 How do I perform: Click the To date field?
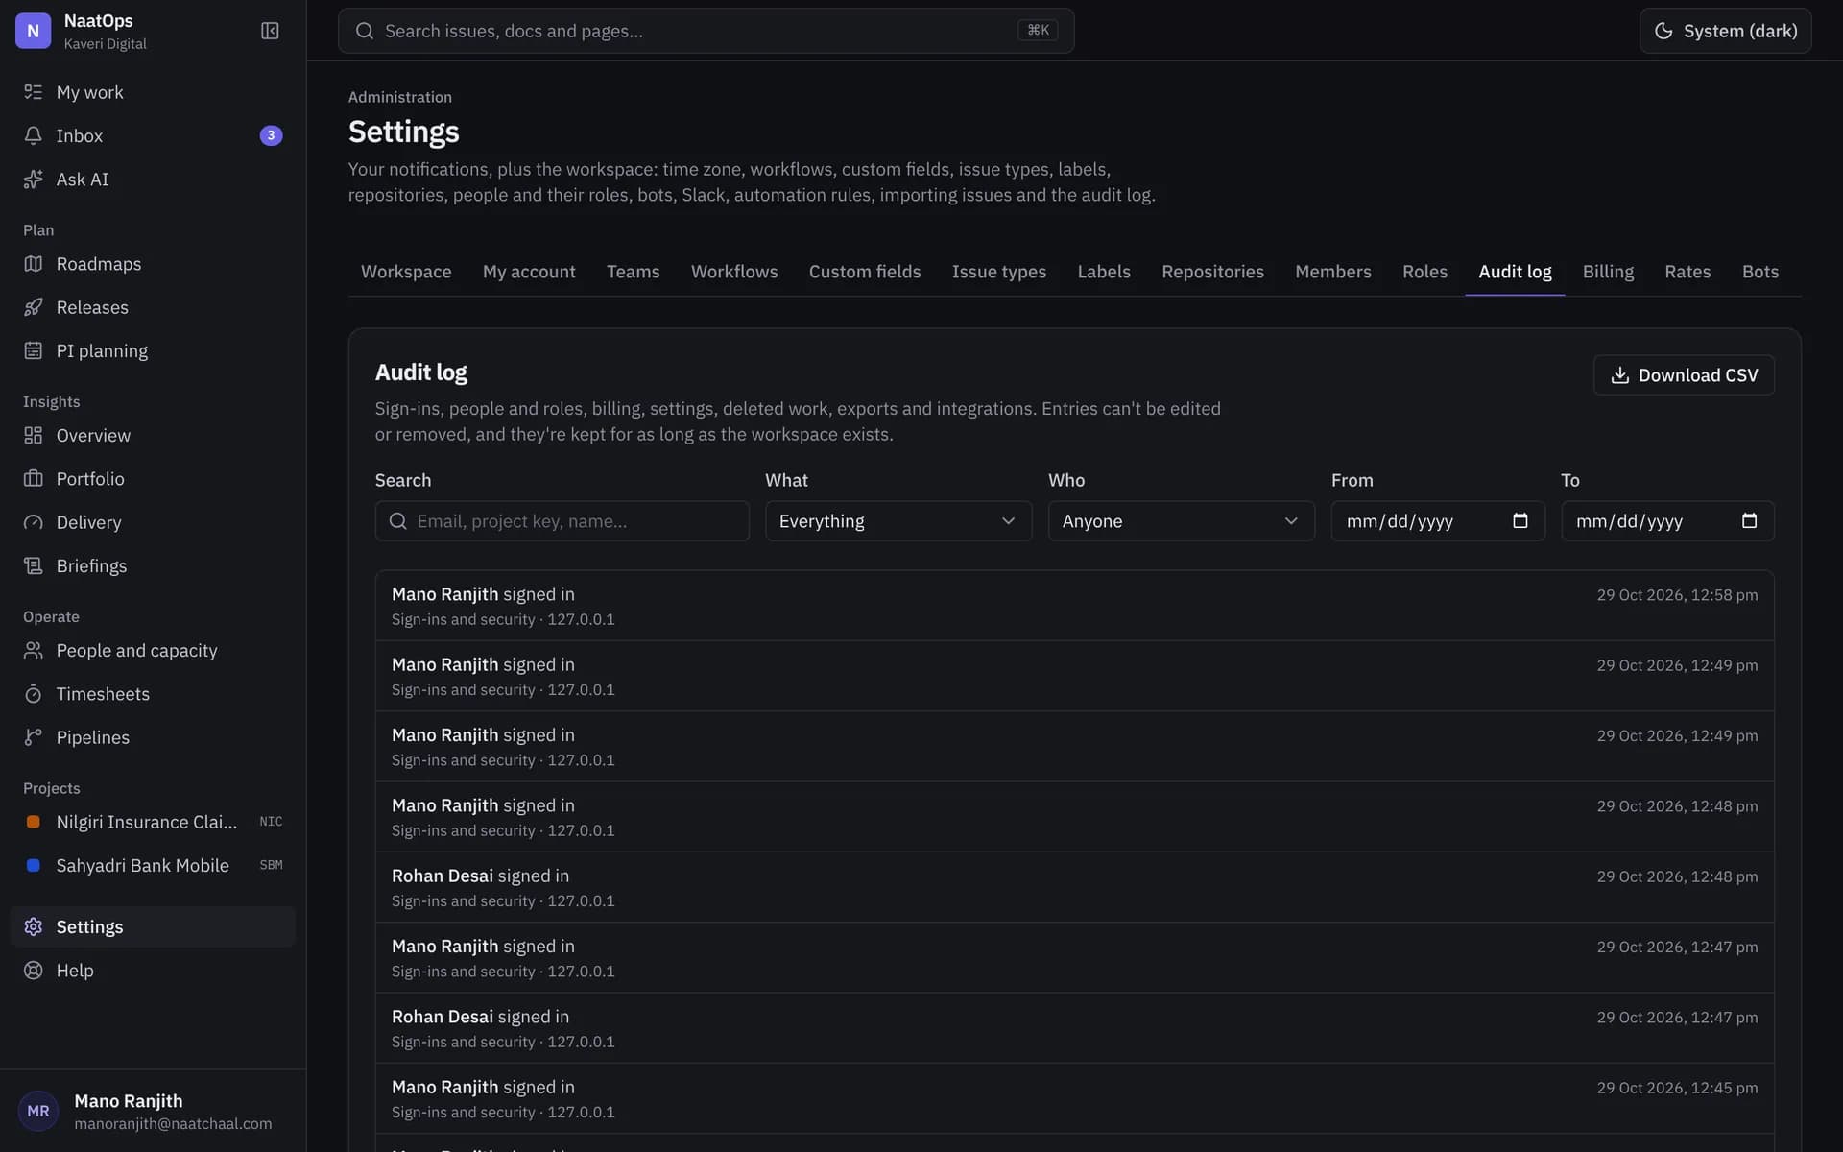[x=1667, y=520]
